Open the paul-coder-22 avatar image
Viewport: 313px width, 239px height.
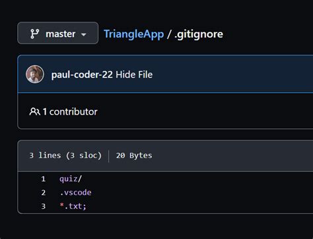(x=35, y=74)
